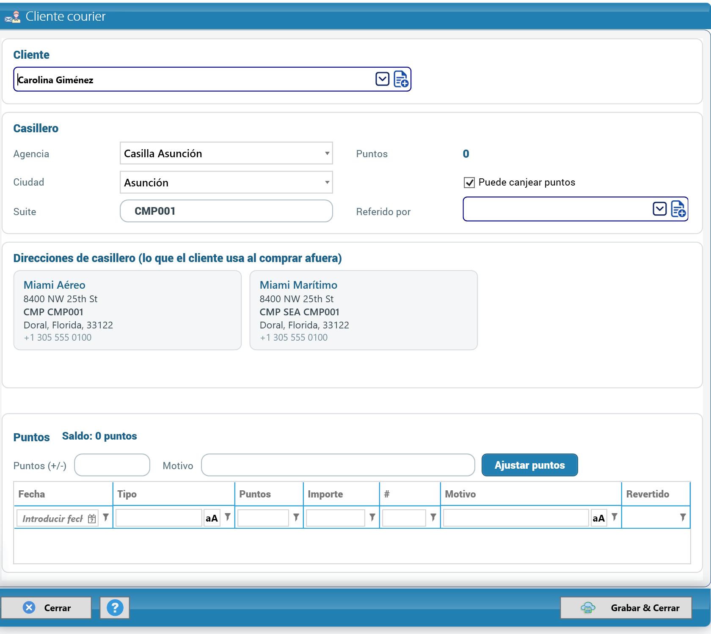Open the Cliente lookup dropdown arrow
This screenshot has height=634, width=711.
click(x=382, y=79)
